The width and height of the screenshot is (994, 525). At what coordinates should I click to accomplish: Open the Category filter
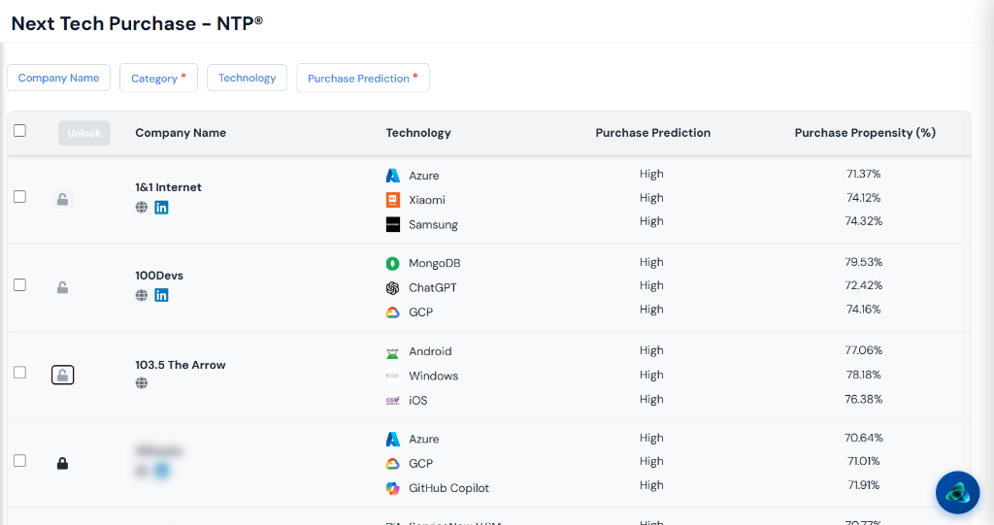point(158,78)
